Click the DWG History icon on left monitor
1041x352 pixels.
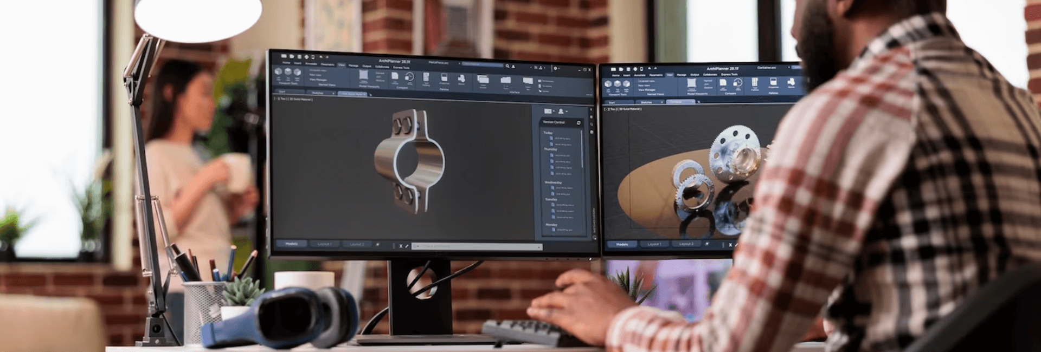409,77
